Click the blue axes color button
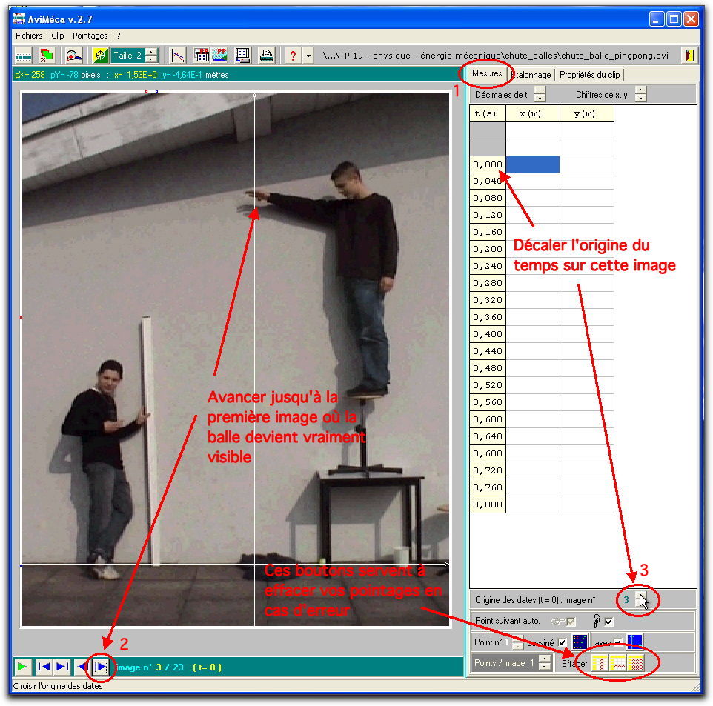The width and height of the screenshot is (713, 706). click(x=635, y=642)
